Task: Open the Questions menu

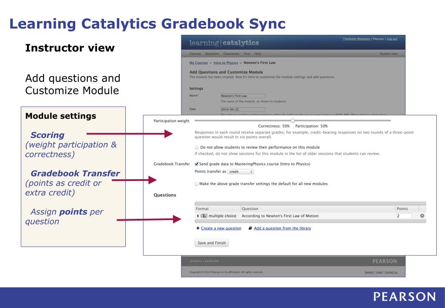Action: click(212, 54)
